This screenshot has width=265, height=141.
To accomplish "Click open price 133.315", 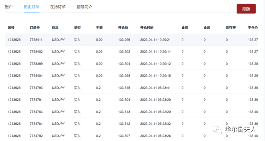I will pos(124,88).
